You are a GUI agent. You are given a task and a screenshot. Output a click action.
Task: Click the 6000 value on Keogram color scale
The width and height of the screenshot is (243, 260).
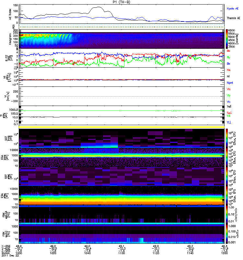[x=232, y=31]
